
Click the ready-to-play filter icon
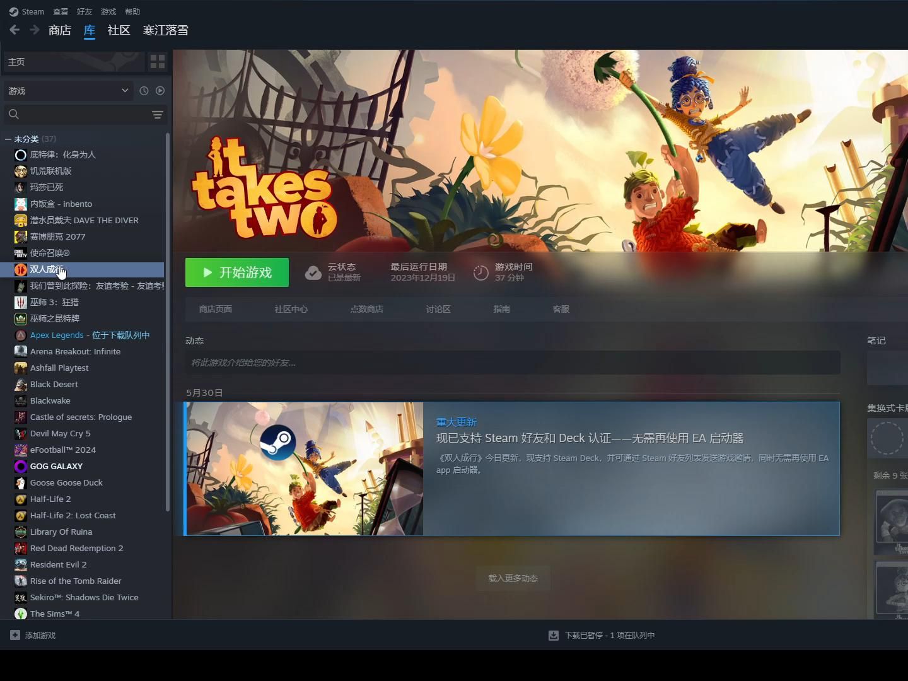point(160,91)
